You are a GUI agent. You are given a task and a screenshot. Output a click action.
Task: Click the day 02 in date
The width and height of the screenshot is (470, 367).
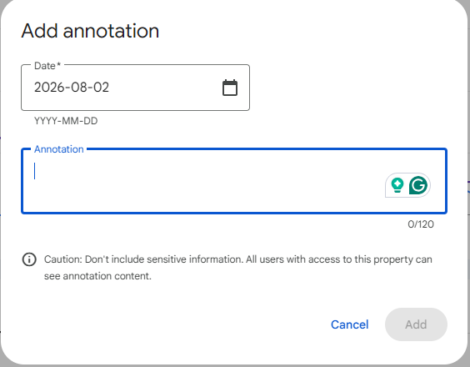click(x=101, y=88)
